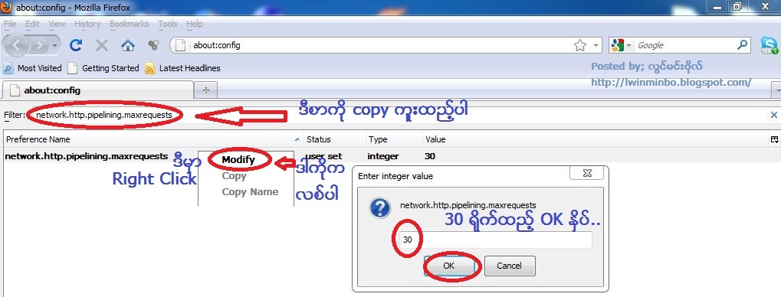Open the Google search engine selector
Image resolution: width=781 pixels, height=297 pixels.
tap(621, 45)
